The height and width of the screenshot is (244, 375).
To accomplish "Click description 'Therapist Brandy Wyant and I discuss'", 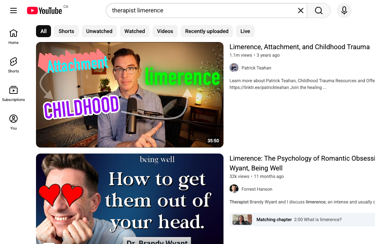I will point(302,202).
